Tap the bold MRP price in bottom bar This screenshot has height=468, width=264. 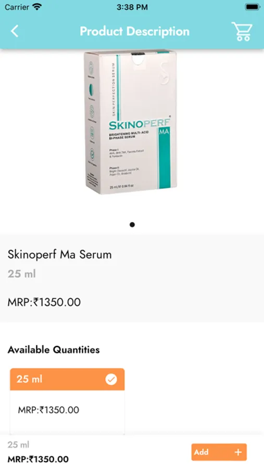(38, 459)
